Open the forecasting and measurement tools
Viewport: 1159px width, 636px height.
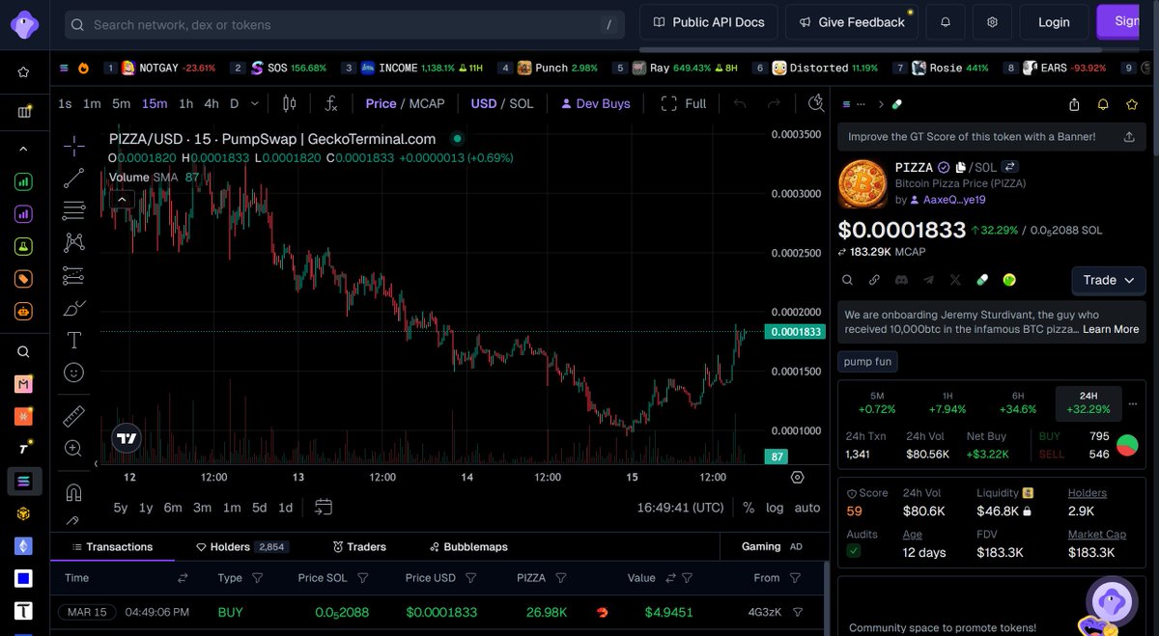tap(74, 275)
